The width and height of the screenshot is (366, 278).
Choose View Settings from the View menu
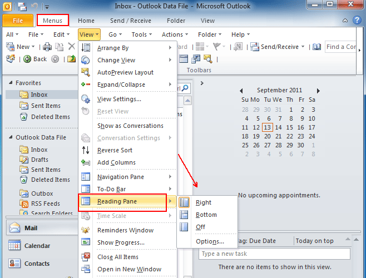coord(119,99)
